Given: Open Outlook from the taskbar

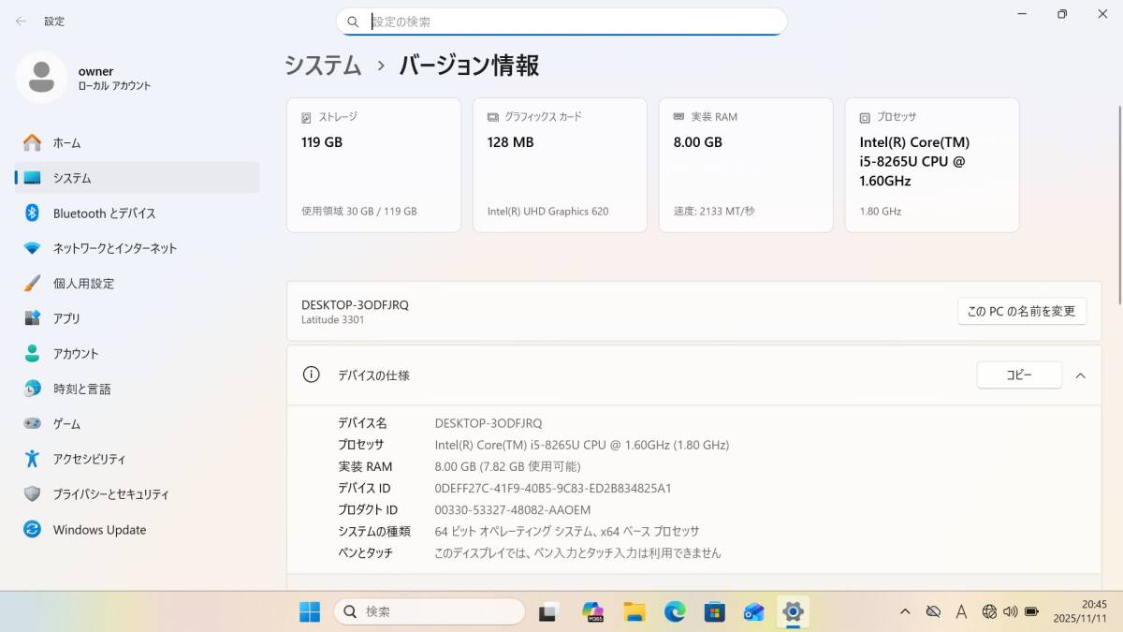Looking at the screenshot, I should (754, 610).
